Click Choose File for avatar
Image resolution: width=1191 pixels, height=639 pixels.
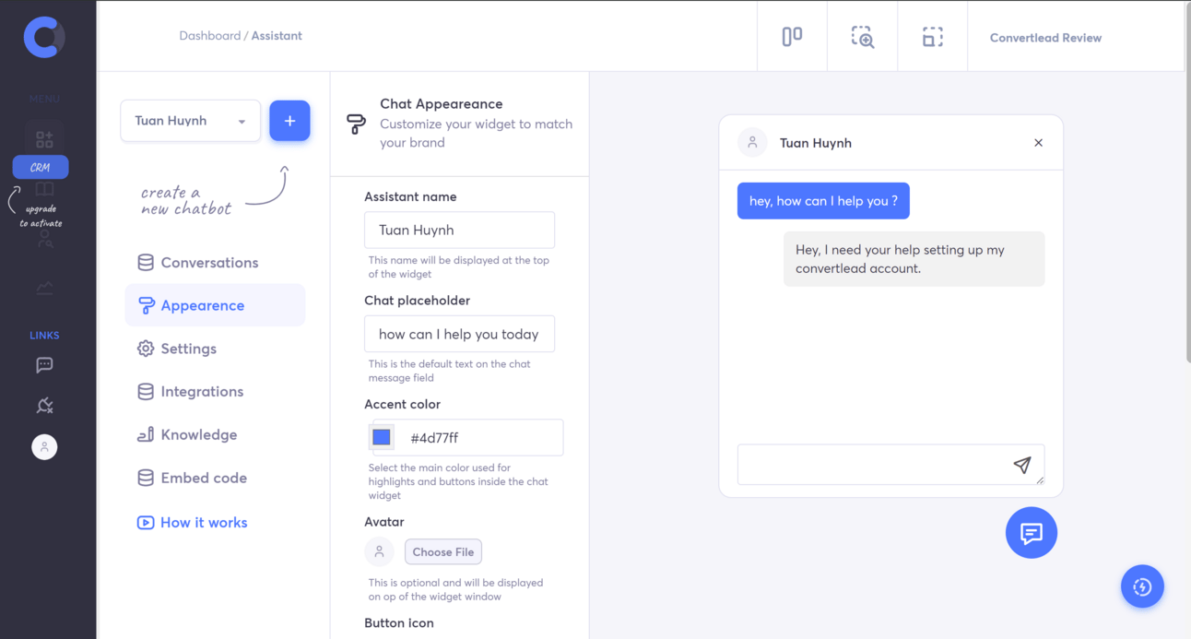click(x=443, y=552)
